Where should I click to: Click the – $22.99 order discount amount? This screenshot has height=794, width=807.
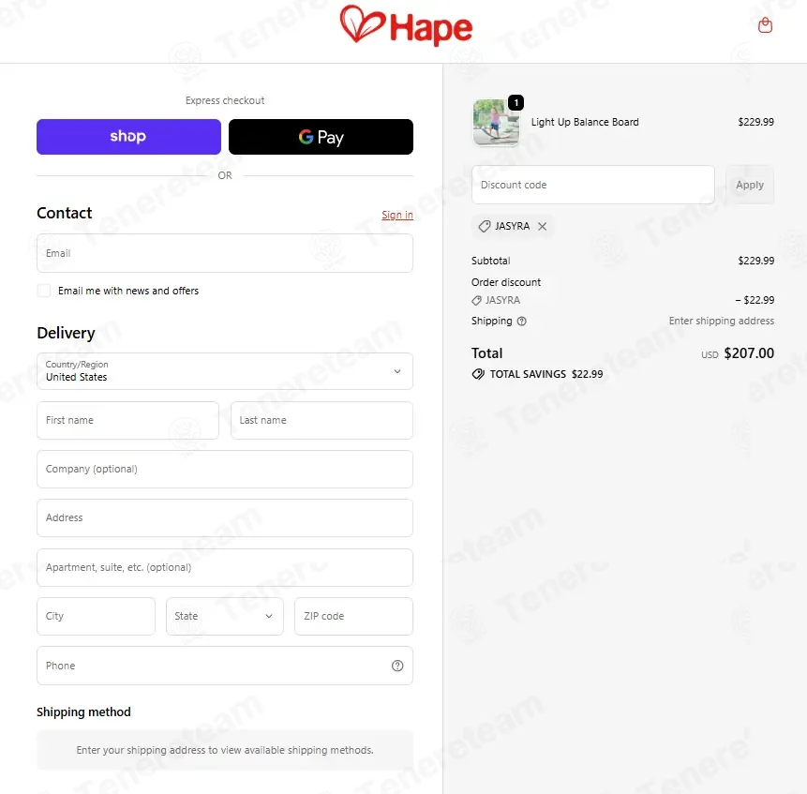tap(755, 300)
